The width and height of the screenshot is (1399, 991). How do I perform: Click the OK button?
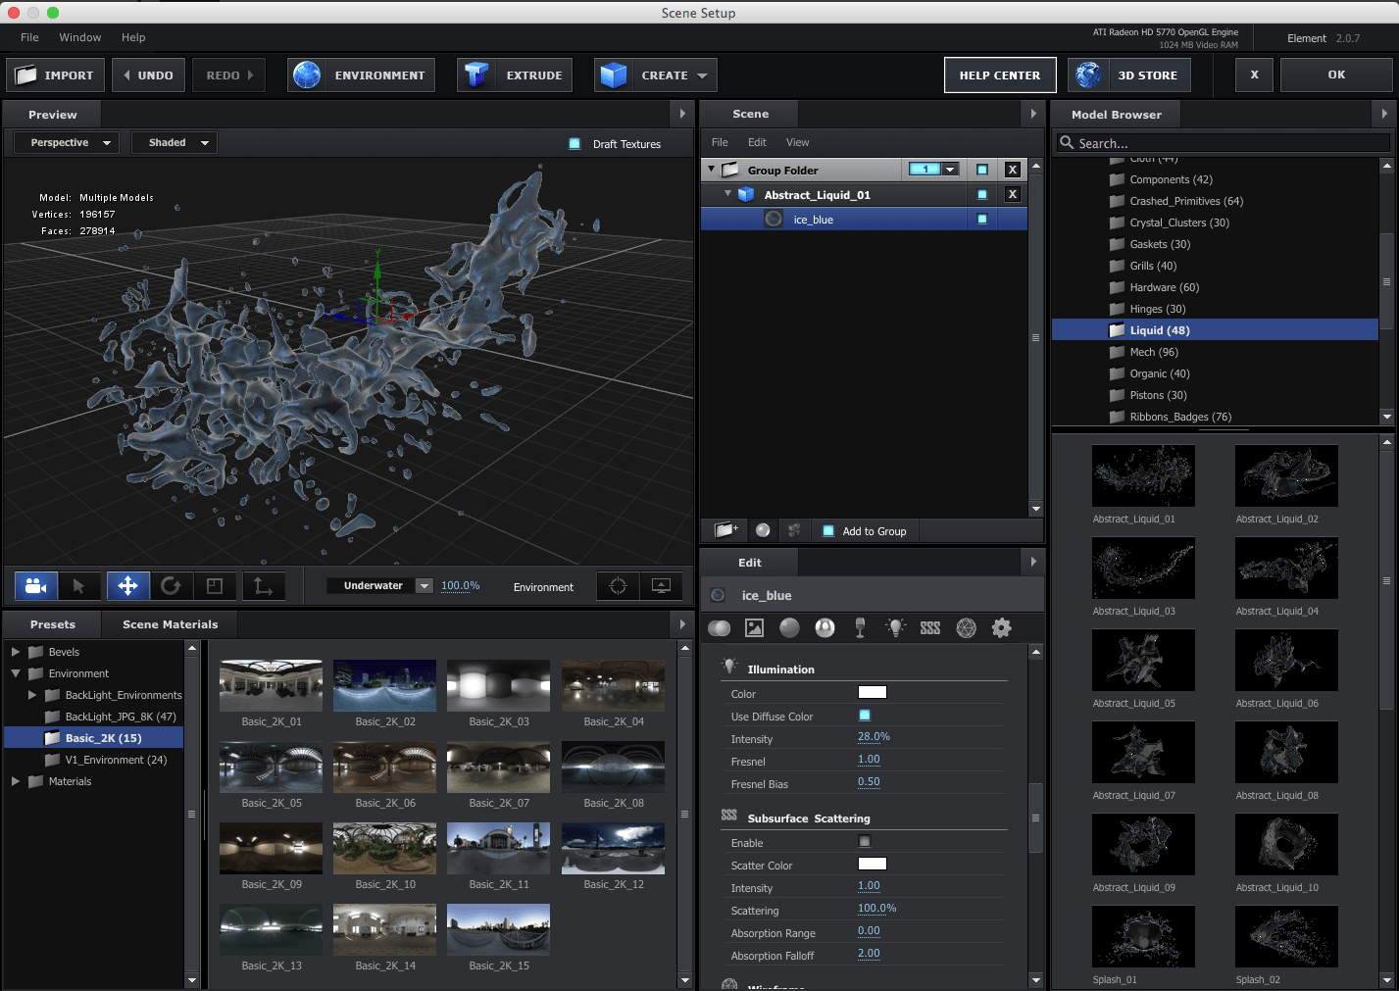1336,75
